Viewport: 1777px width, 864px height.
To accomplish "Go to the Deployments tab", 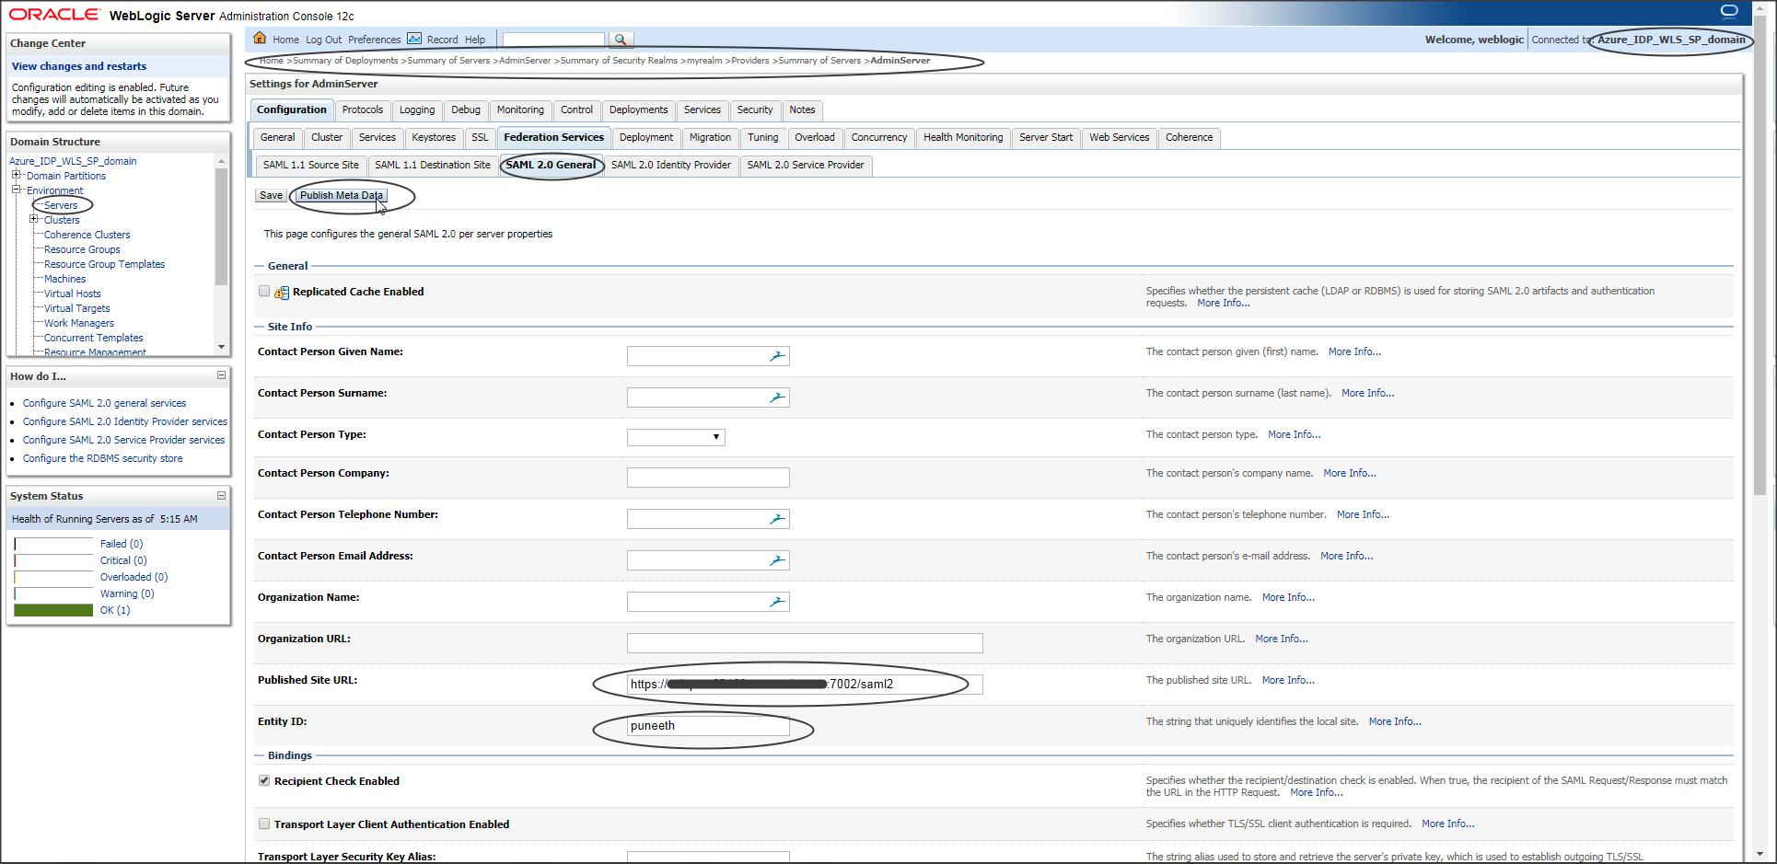I will coord(638,110).
